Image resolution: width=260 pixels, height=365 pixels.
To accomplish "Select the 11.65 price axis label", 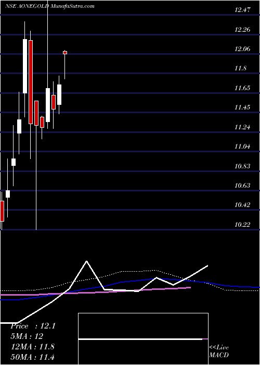I will (243, 88).
